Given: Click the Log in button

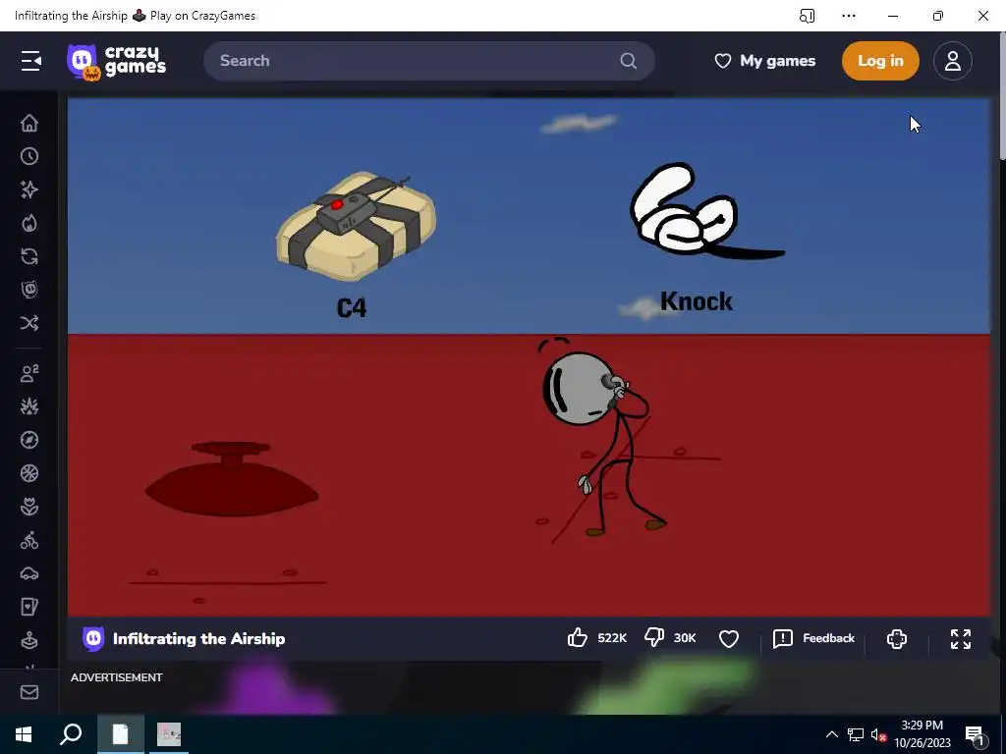Looking at the screenshot, I should (x=880, y=61).
